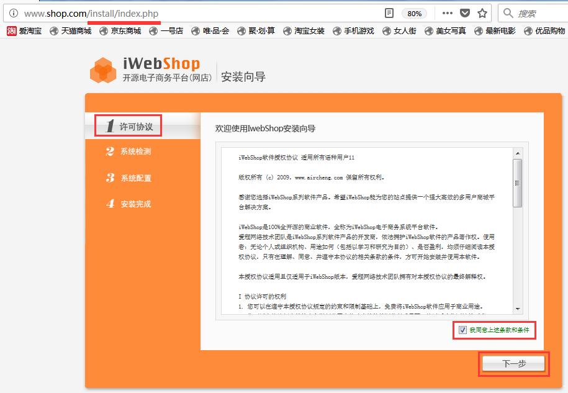Open page actions three-dot menu

click(x=448, y=13)
